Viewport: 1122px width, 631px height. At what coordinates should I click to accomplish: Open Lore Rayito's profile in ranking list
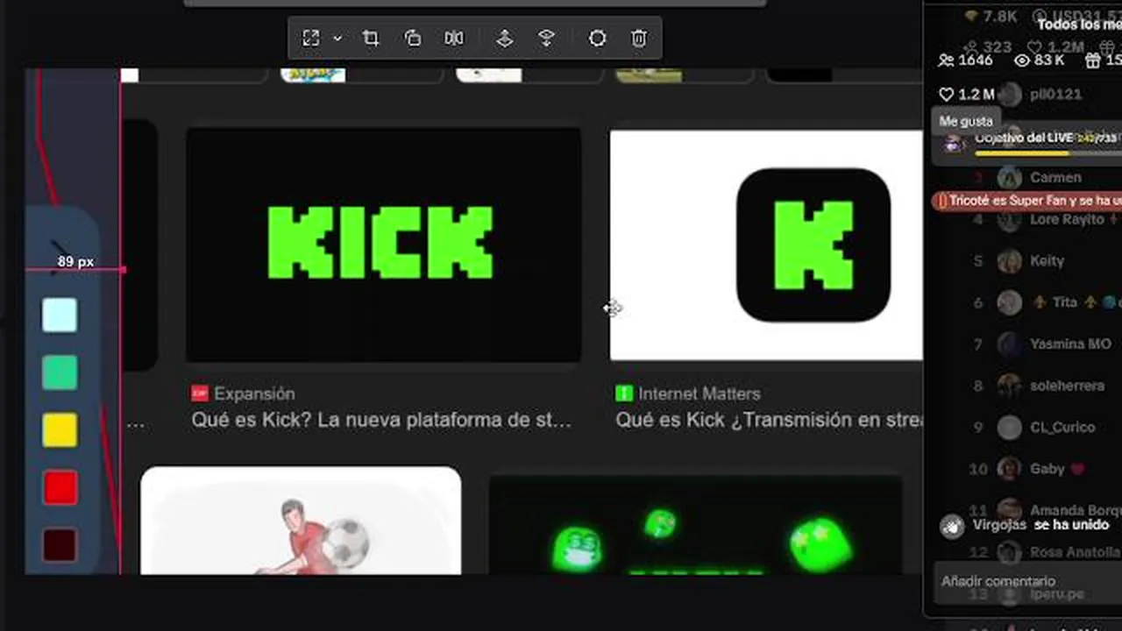1068,219
